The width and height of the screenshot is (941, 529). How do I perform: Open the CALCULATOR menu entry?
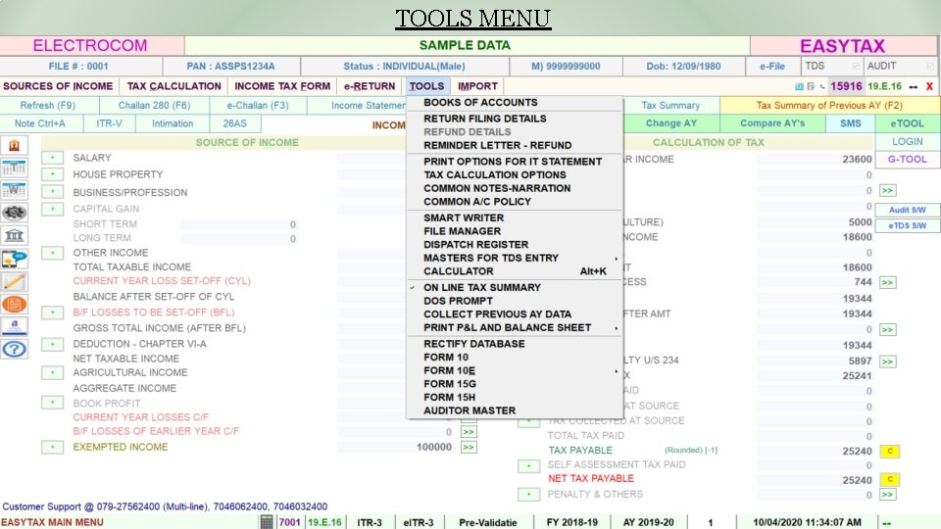514,271
